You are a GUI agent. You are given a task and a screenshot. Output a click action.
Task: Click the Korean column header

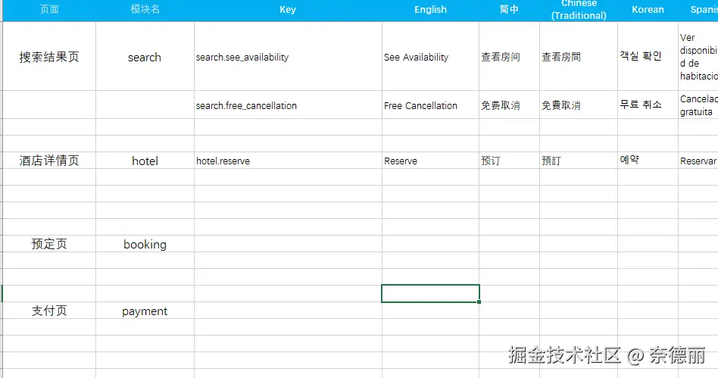[x=648, y=10]
